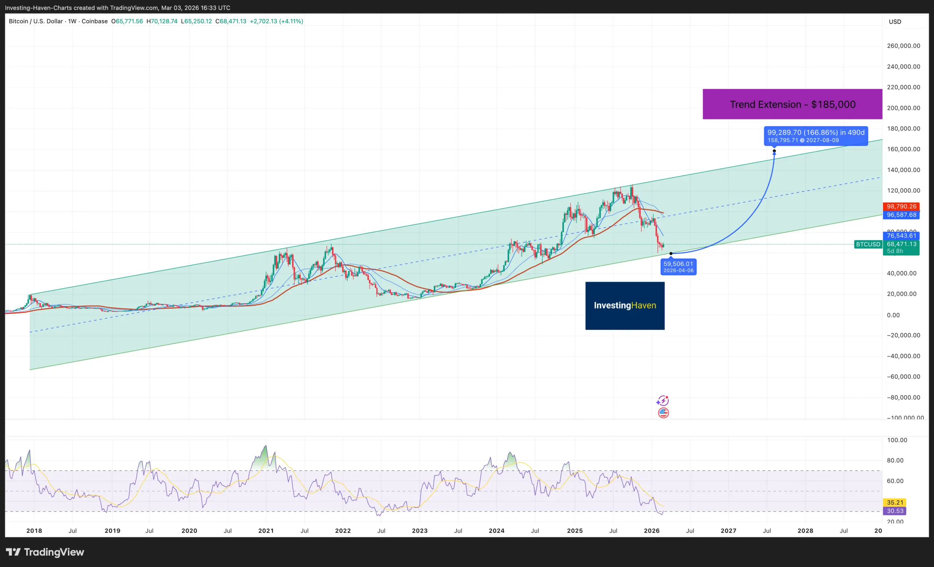Click the black dot at the forecast curve start
934x567 pixels.
point(671,254)
